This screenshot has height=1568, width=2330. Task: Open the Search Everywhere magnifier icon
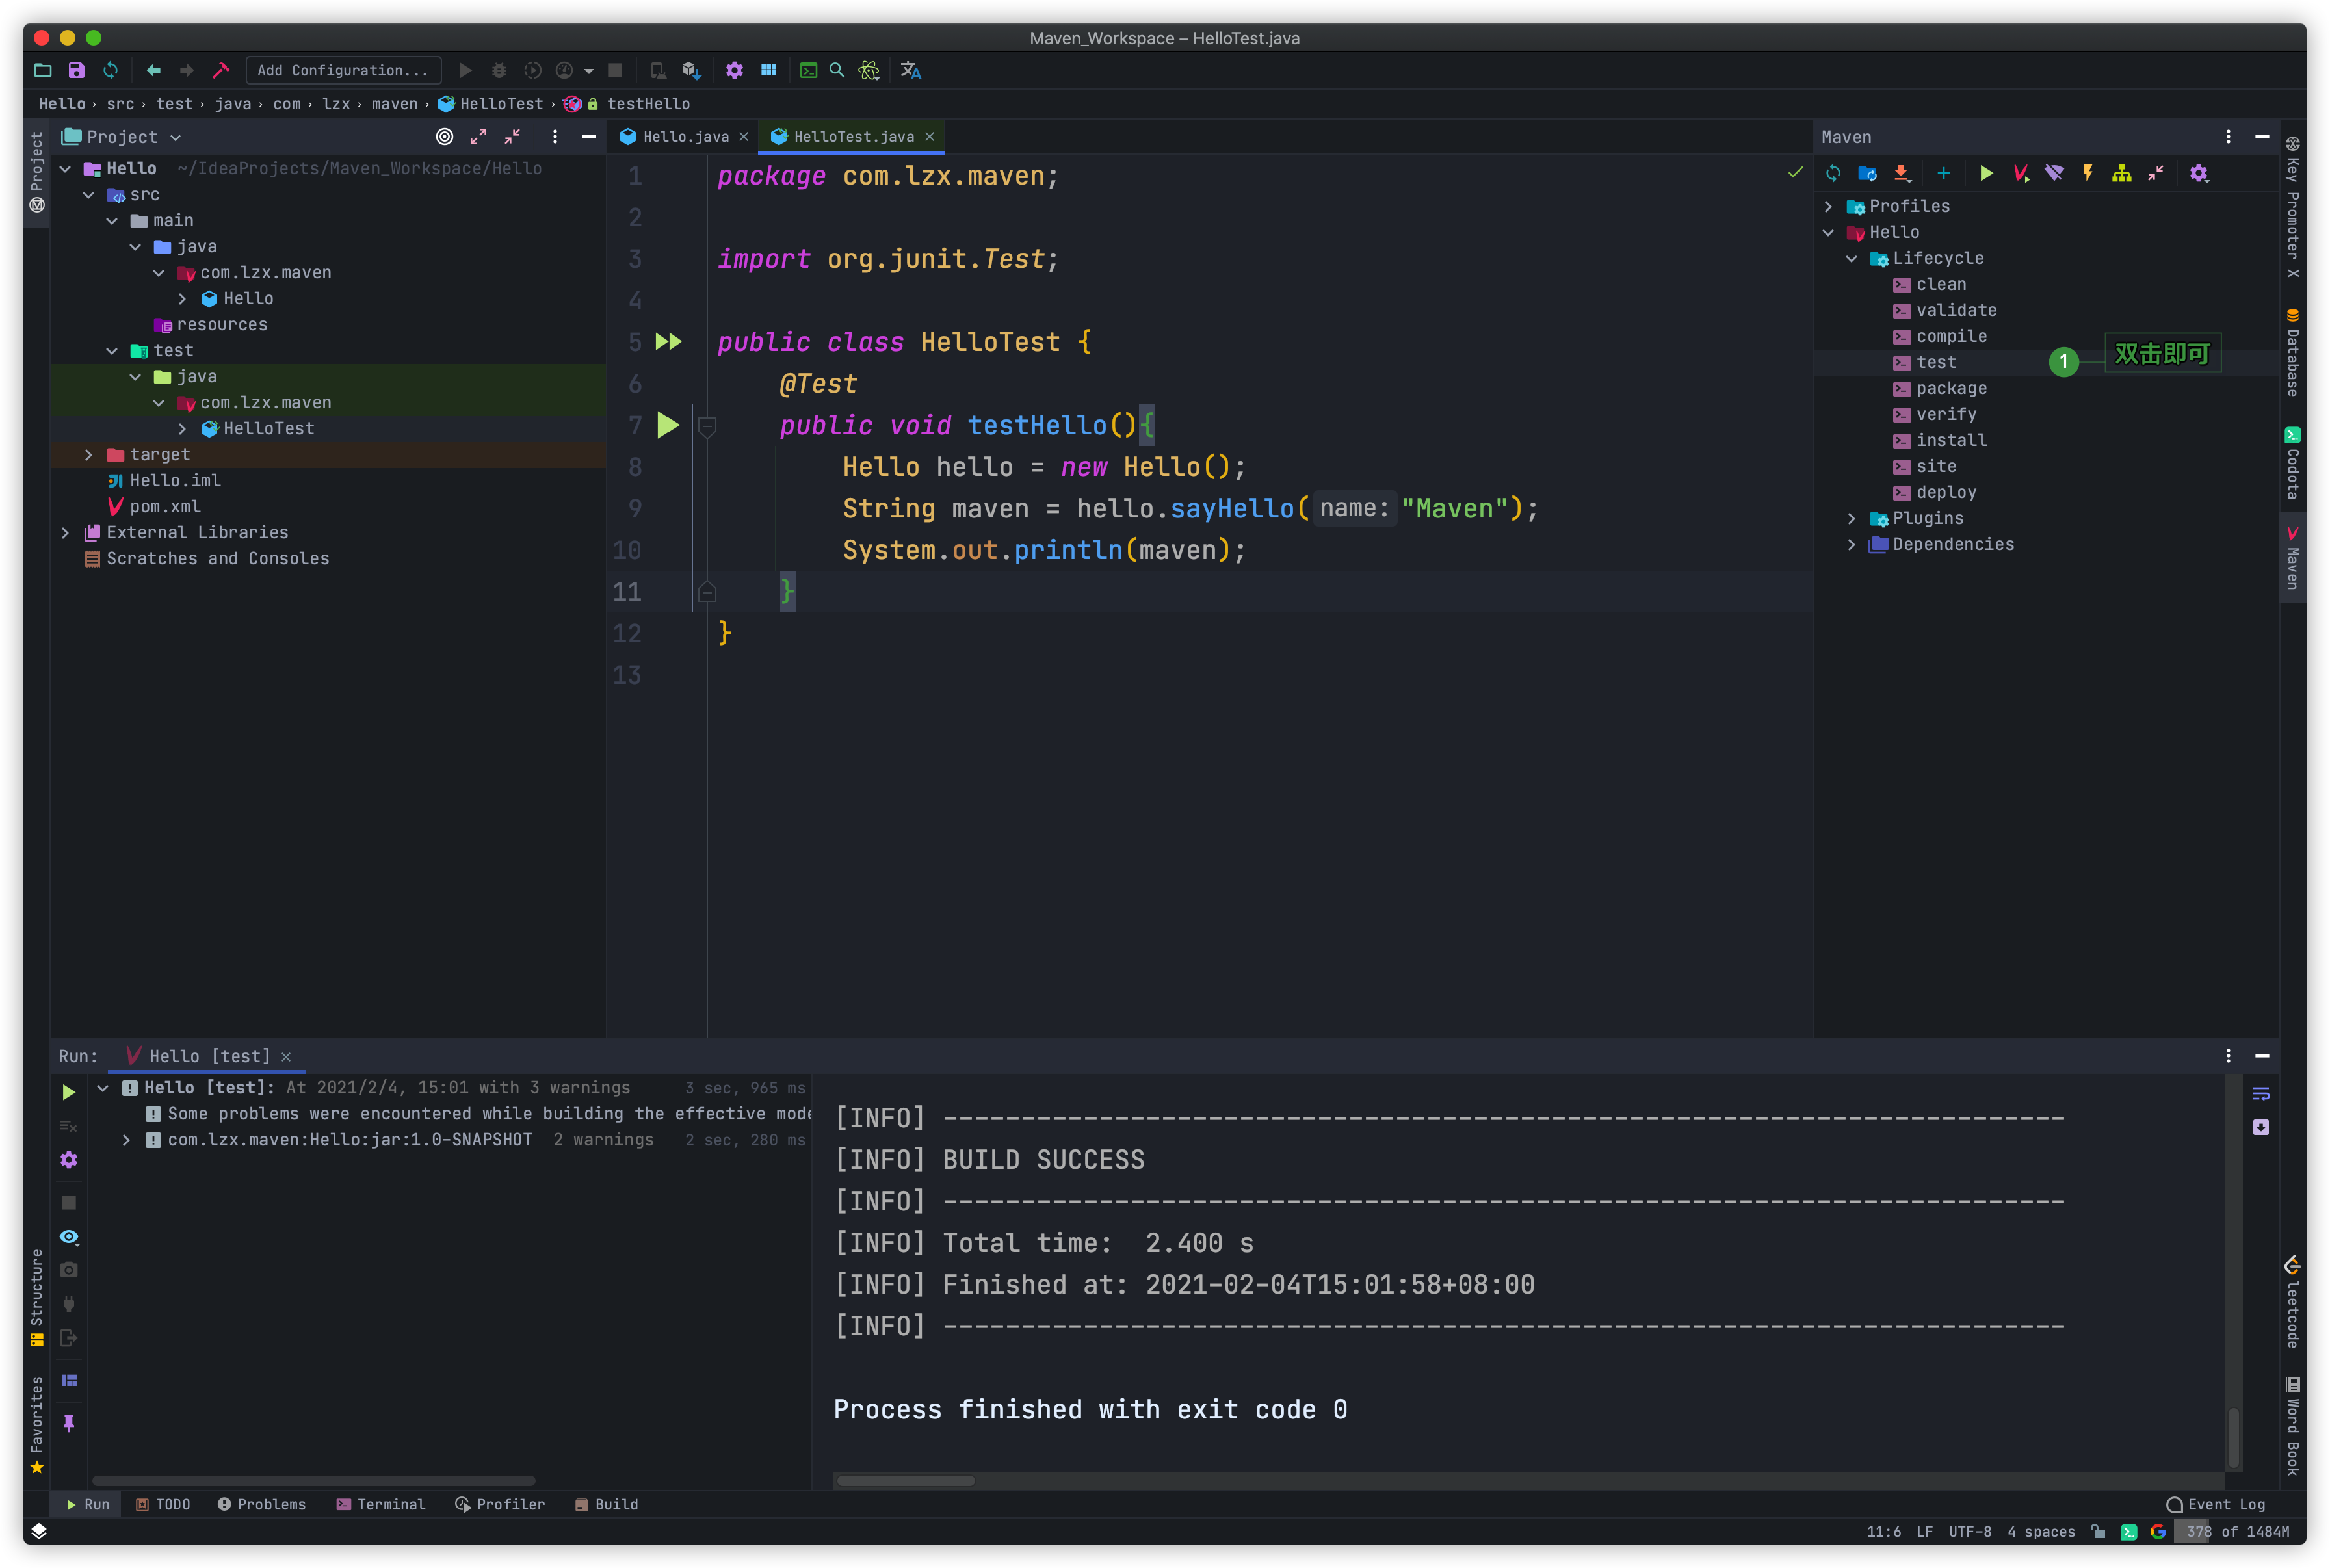837,70
